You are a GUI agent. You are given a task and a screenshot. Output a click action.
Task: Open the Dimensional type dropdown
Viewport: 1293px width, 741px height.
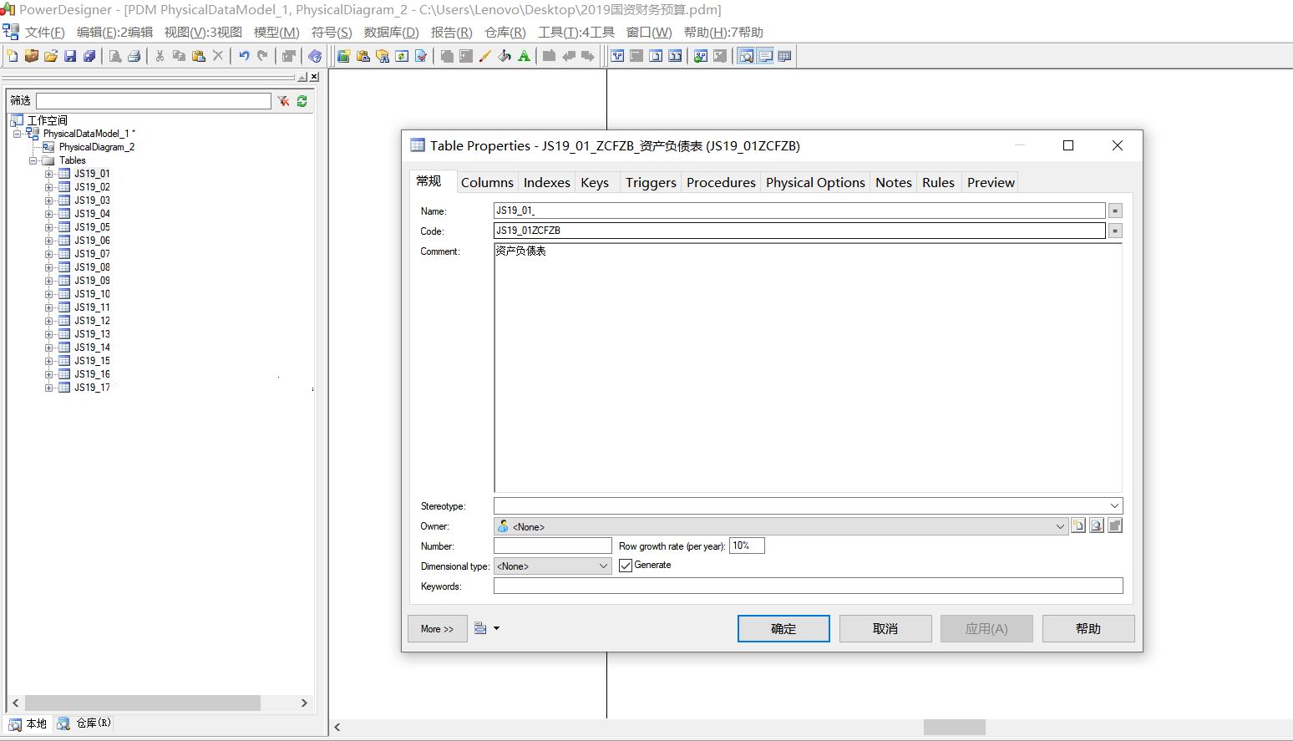click(603, 566)
